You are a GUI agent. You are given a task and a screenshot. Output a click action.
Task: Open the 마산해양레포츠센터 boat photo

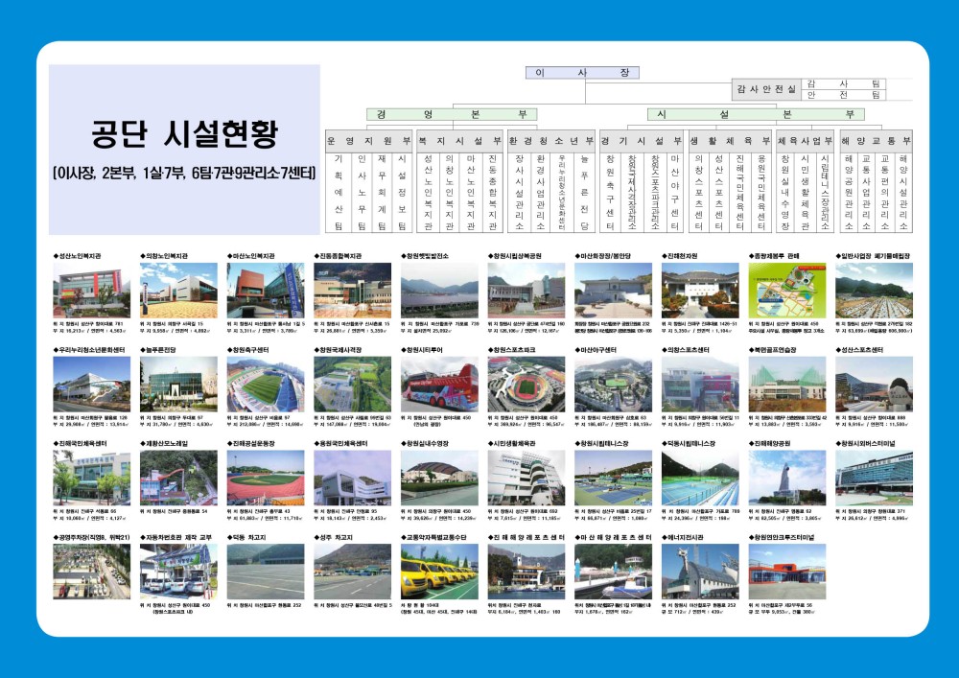click(614, 572)
